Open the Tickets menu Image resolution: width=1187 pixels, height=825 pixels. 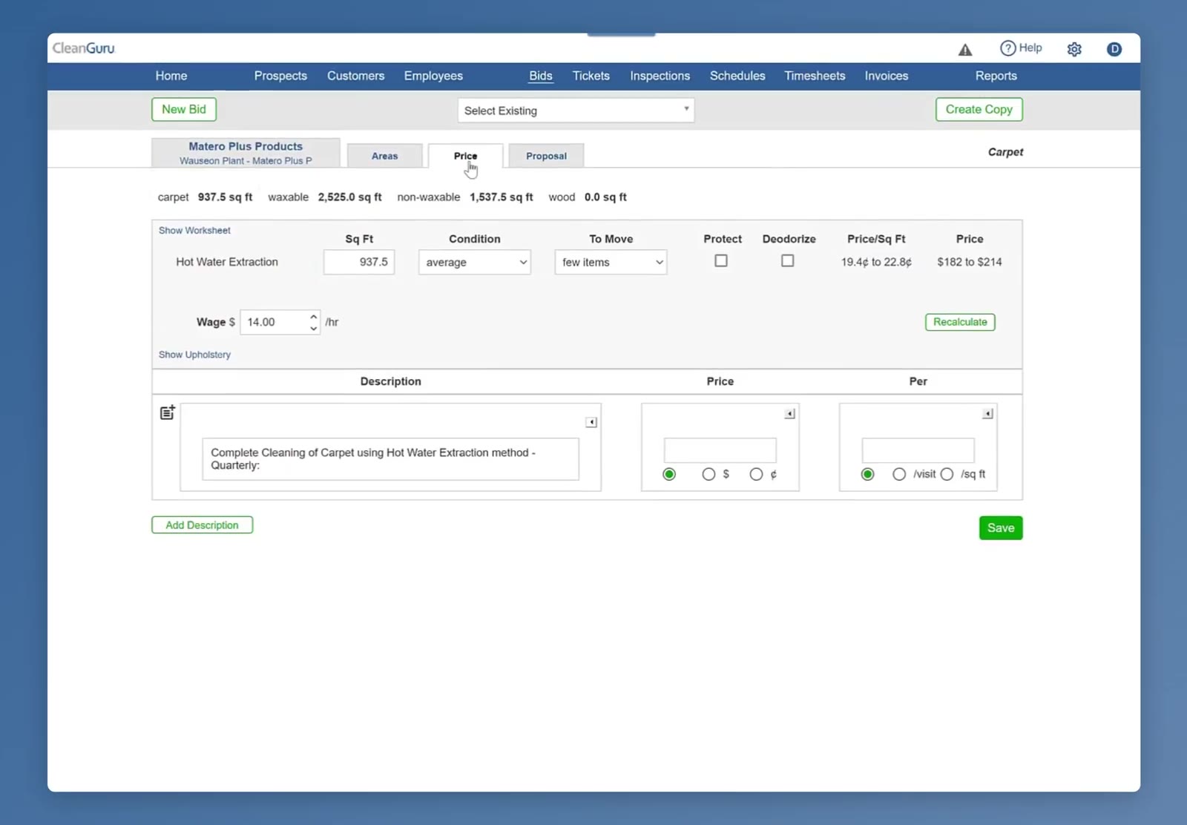[x=591, y=76]
